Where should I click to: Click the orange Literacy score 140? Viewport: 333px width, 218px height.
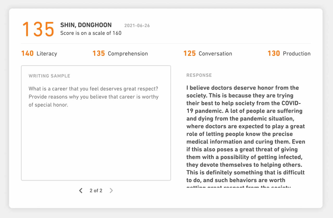tap(27, 53)
